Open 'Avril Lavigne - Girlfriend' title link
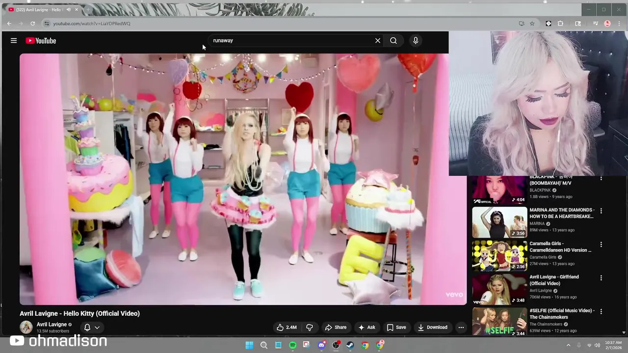The width and height of the screenshot is (628, 353). pyautogui.click(x=554, y=280)
